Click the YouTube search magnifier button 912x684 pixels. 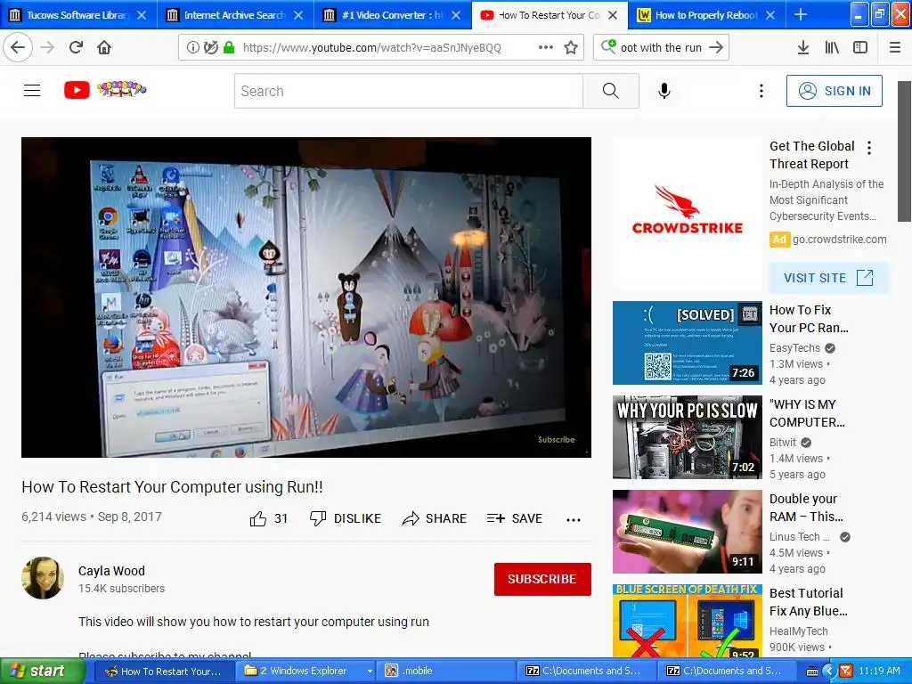point(611,91)
